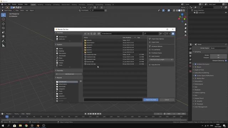The height and width of the screenshot is (128, 228).
Task: Collapse the Recent panel
Action: (56, 78)
